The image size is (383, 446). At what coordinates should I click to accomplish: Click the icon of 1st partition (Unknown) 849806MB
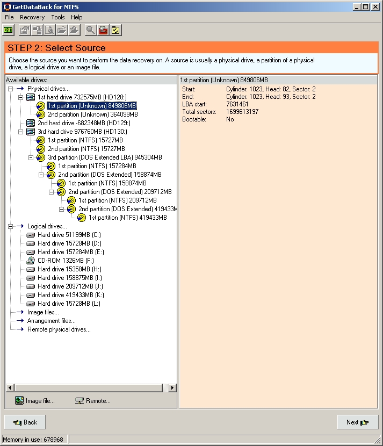pos(41,106)
